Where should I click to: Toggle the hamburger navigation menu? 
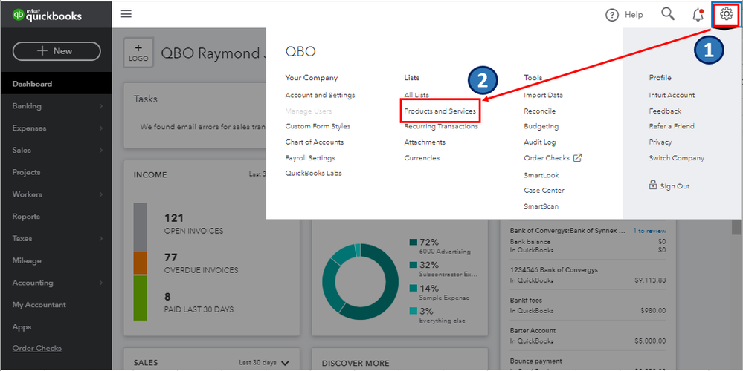[126, 13]
